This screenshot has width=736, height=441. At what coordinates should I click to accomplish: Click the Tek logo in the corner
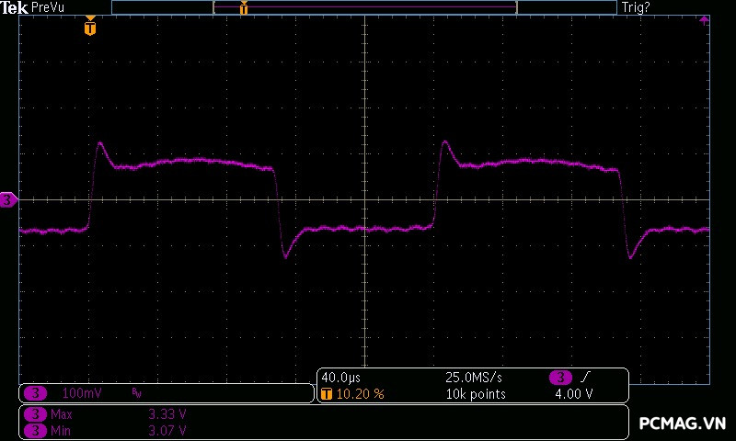[15, 7]
